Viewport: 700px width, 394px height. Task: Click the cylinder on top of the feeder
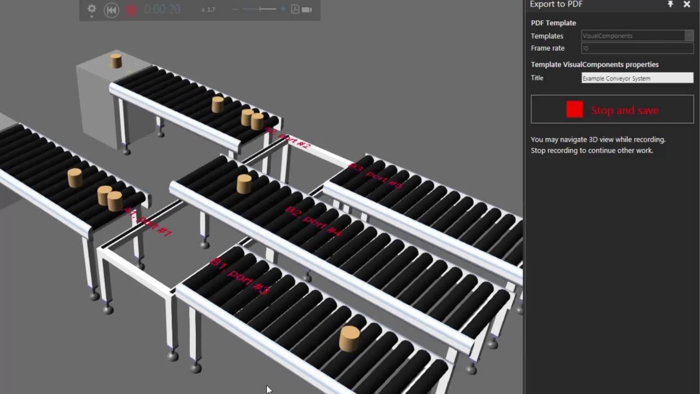point(116,61)
